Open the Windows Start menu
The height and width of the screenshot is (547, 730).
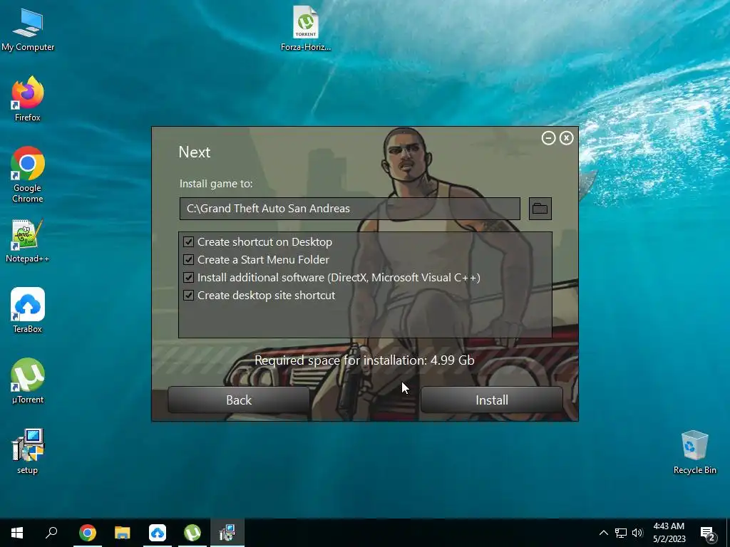17,533
